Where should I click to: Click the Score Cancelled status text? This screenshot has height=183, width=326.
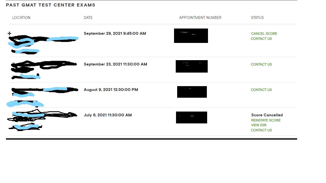click(267, 115)
